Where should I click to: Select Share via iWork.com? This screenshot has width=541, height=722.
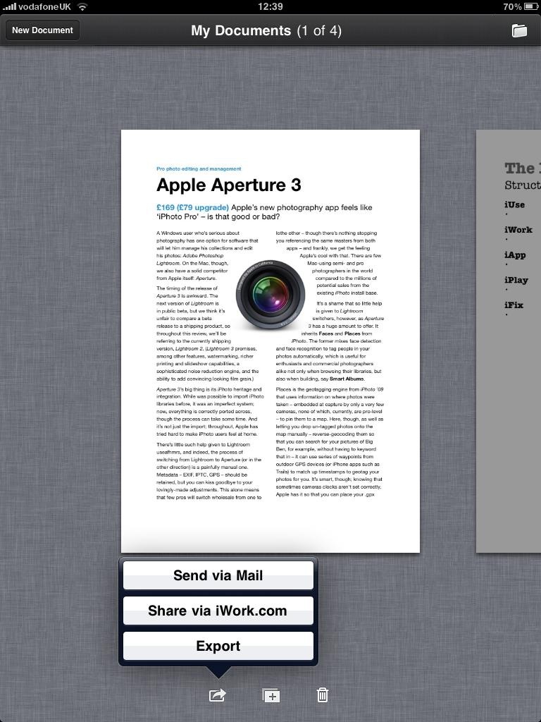[x=218, y=611]
